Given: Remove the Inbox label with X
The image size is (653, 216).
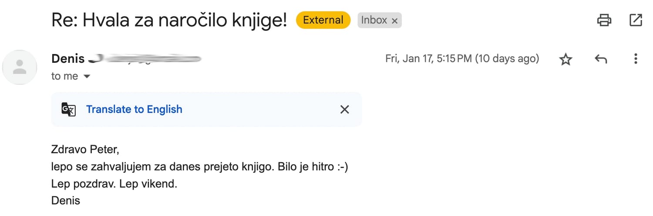Looking at the screenshot, I should tap(394, 21).
